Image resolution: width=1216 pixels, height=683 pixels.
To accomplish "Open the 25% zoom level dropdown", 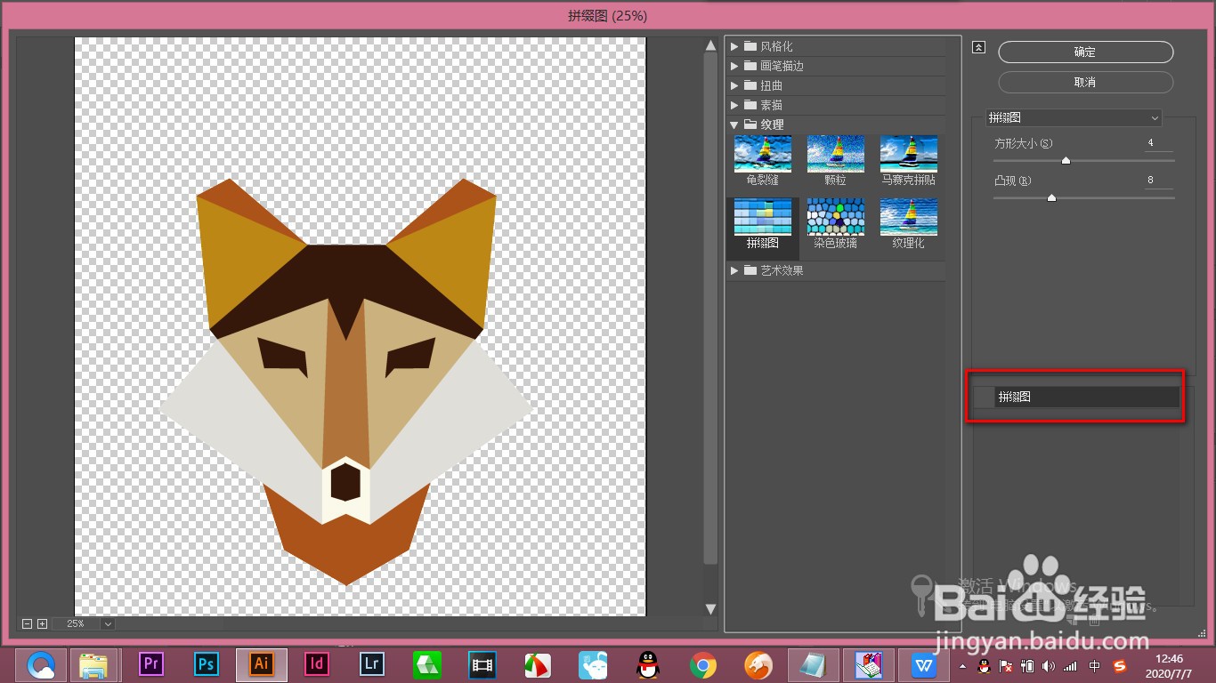I will tap(108, 624).
